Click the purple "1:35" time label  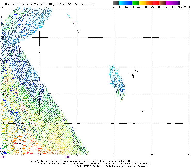click(x=67, y=157)
